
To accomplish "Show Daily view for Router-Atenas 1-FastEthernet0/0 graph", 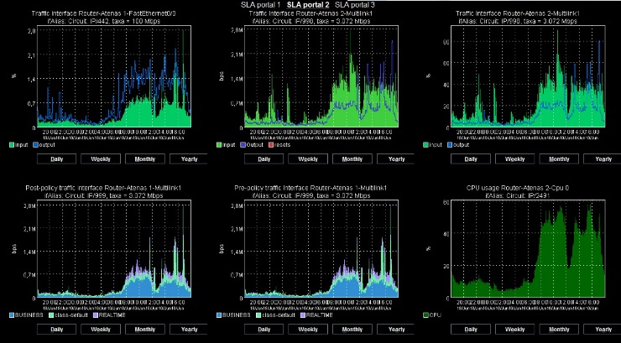I will tap(56, 159).
